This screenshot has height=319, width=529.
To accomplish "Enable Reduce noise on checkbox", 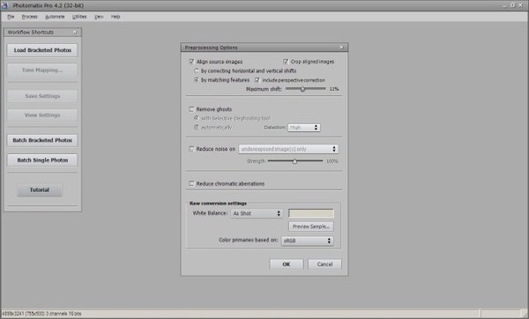I will pyautogui.click(x=191, y=149).
